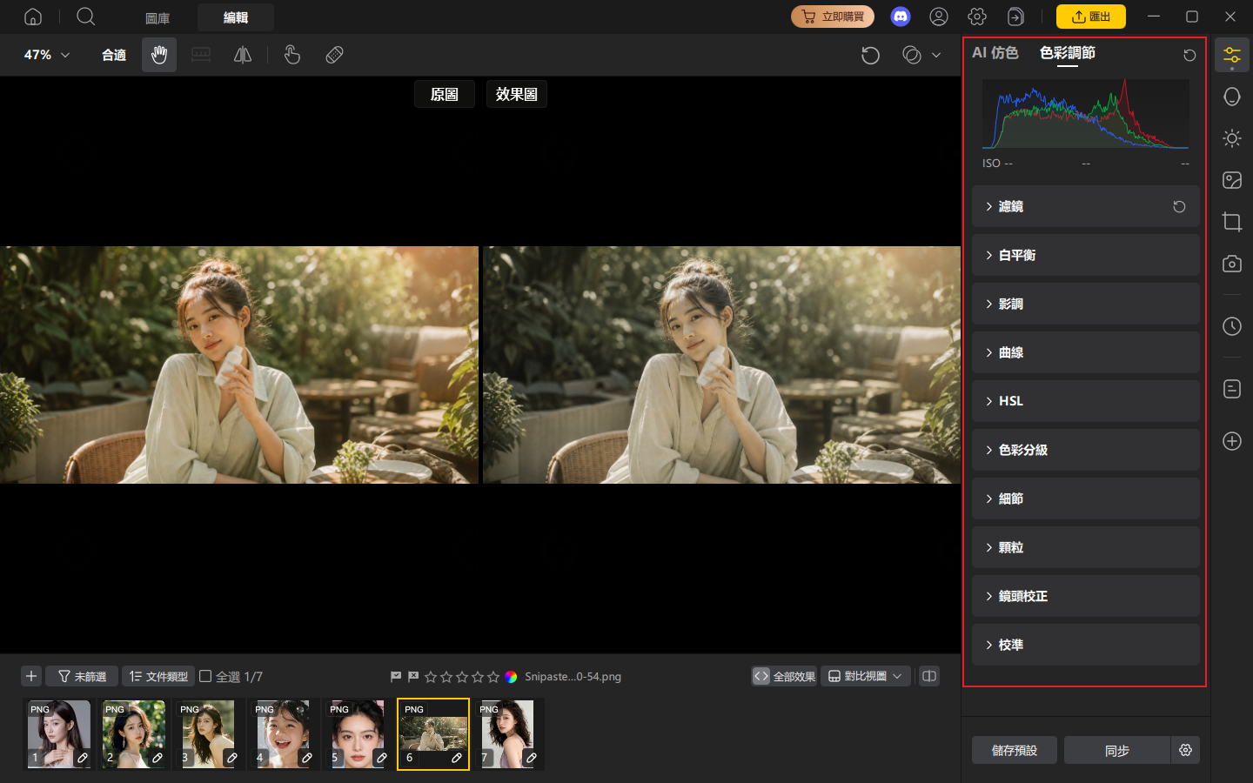Reset color adjustments via panel reset icon
1253x783 pixels.
click(x=1189, y=56)
